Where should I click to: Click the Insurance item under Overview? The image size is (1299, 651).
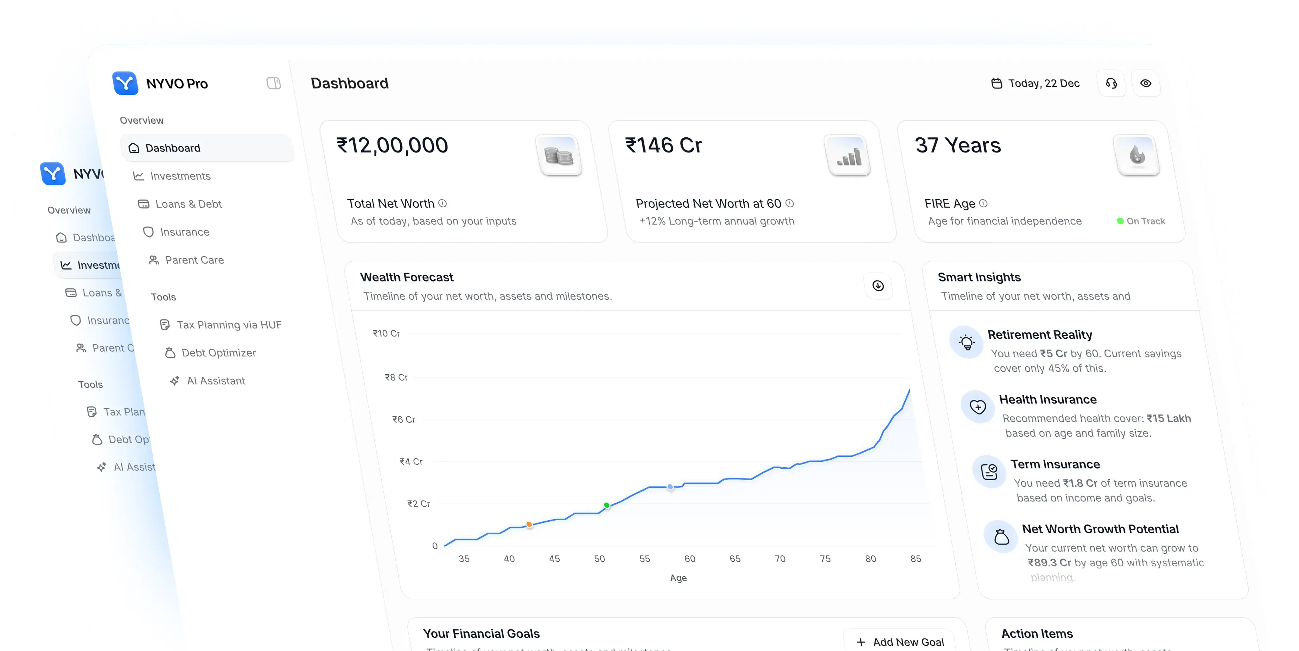click(x=185, y=232)
